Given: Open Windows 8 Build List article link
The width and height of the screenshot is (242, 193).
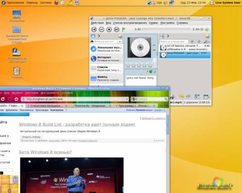Looking at the screenshot, I should point(77,124).
